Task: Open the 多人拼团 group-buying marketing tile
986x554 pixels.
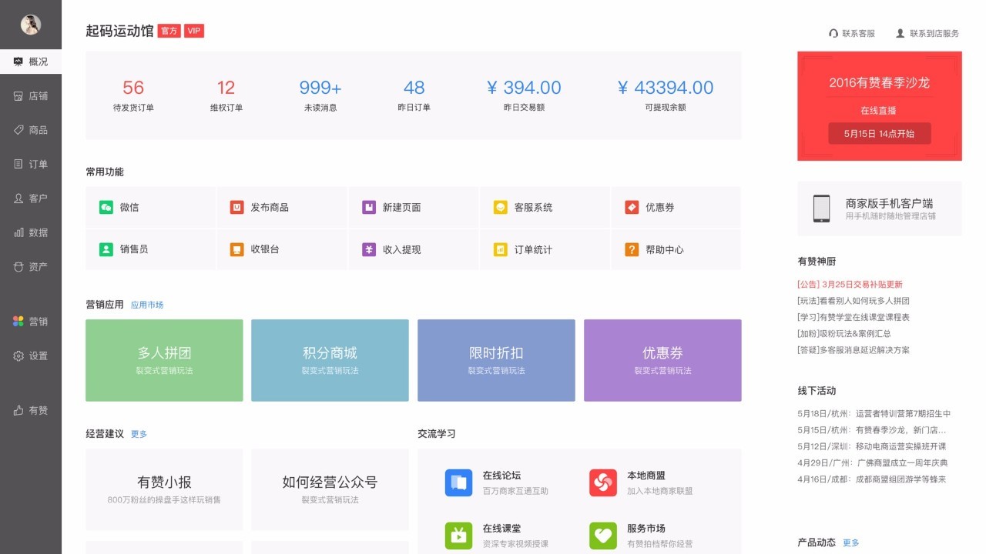Action: tap(164, 360)
